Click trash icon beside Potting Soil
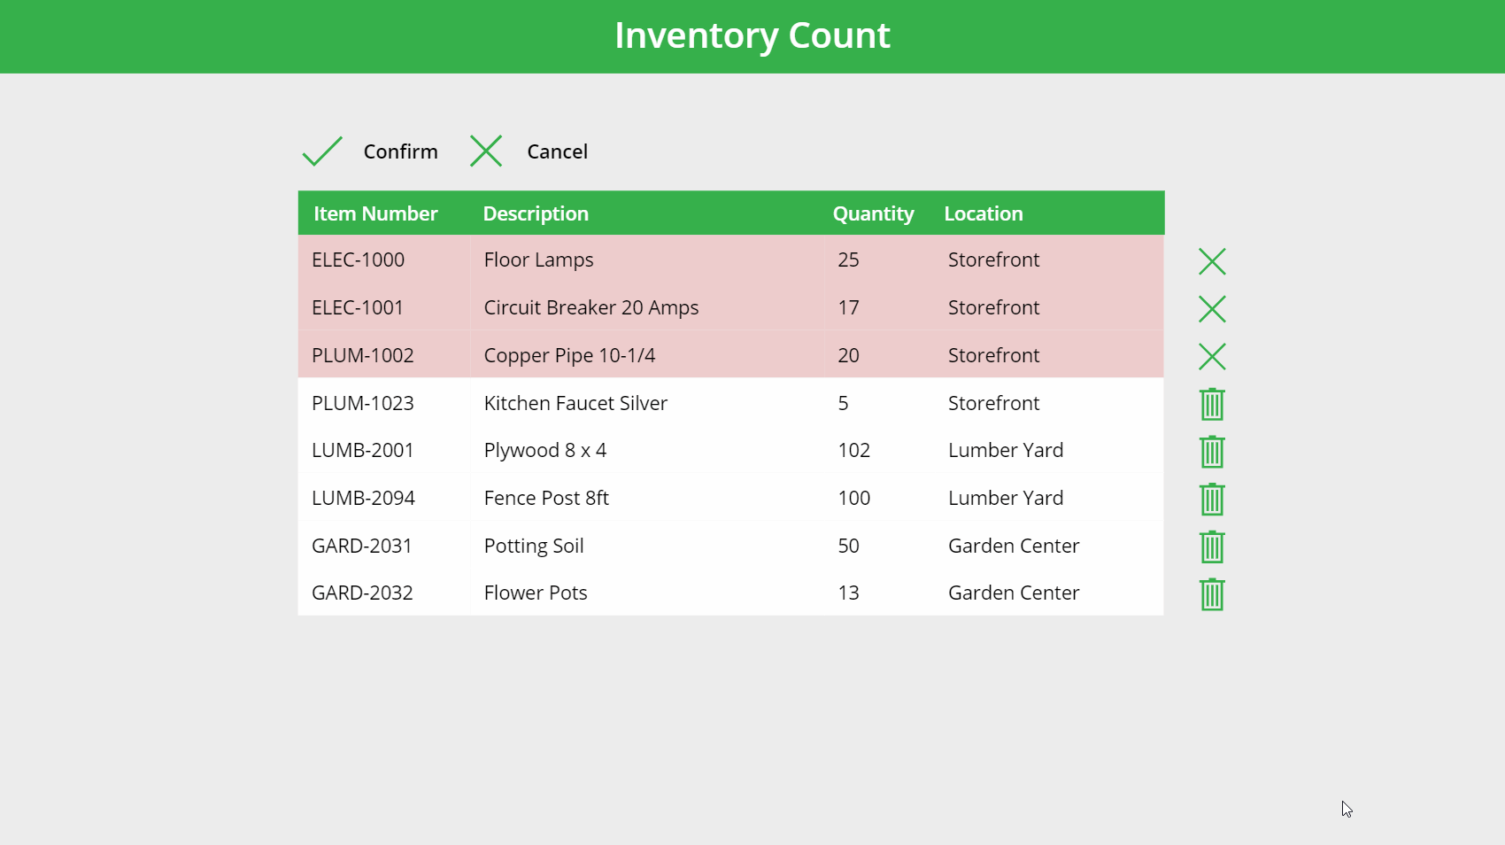This screenshot has height=845, width=1505. [x=1212, y=547]
